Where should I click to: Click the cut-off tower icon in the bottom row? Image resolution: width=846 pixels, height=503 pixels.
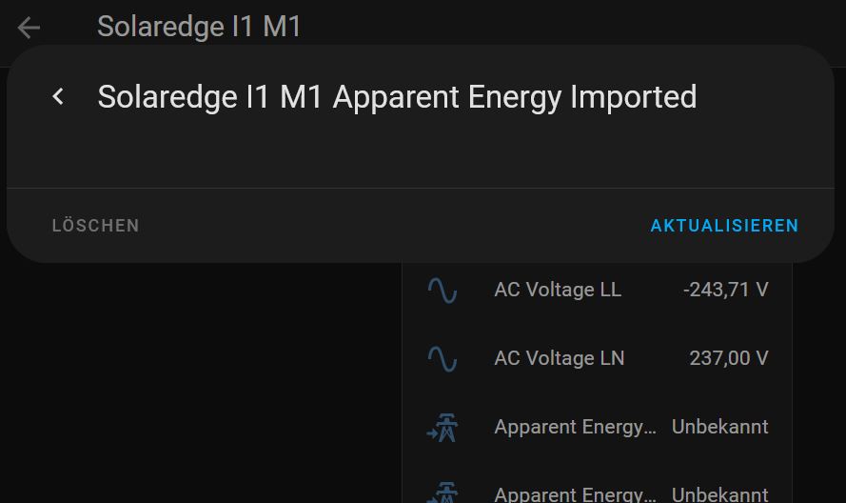coord(443,493)
